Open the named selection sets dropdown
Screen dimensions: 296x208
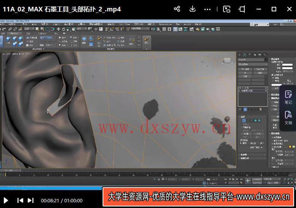point(140,28)
